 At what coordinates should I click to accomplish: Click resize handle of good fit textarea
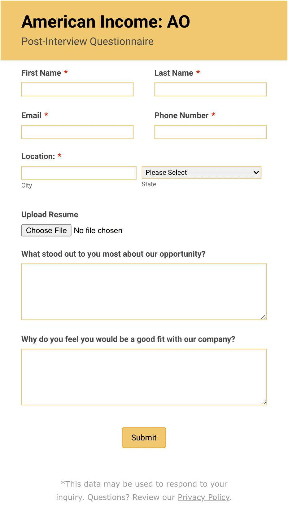(264, 402)
